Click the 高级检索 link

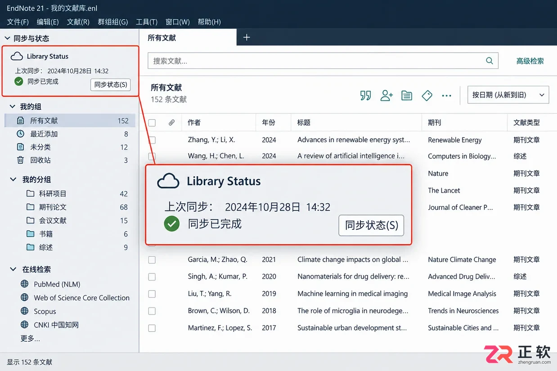[530, 61]
